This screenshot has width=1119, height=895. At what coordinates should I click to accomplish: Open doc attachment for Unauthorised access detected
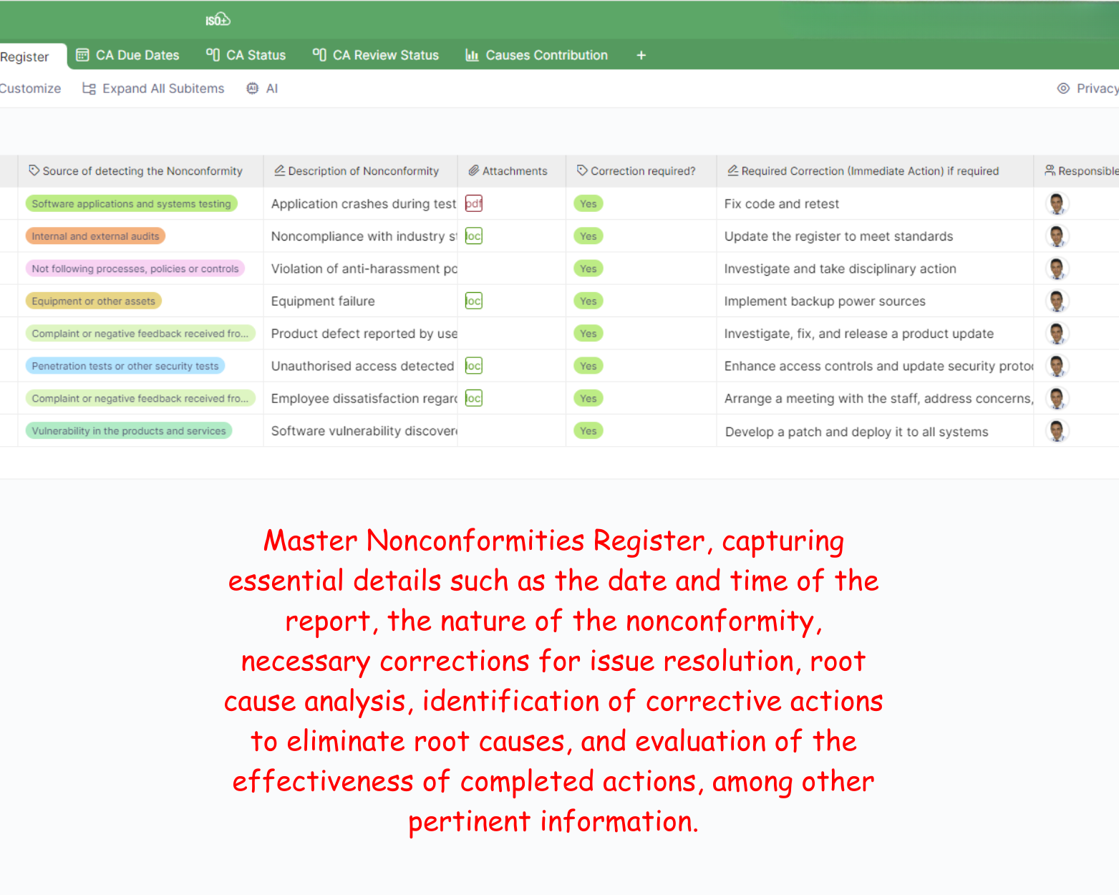473,366
